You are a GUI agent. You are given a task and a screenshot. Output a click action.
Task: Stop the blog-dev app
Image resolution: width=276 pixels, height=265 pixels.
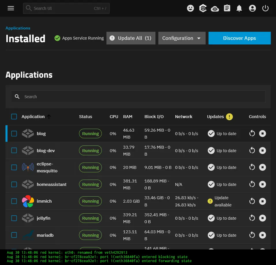click(x=262, y=150)
